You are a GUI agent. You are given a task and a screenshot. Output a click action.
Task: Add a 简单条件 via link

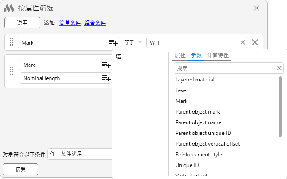[x=70, y=23]
